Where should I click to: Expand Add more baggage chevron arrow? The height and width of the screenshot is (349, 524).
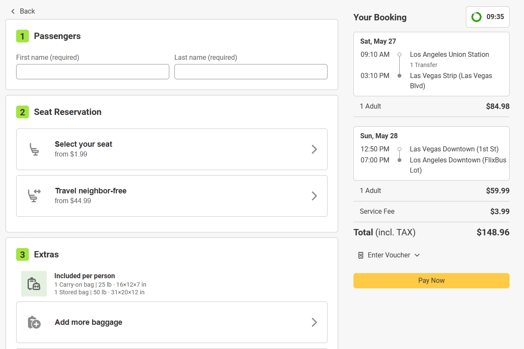pos(314,322)
